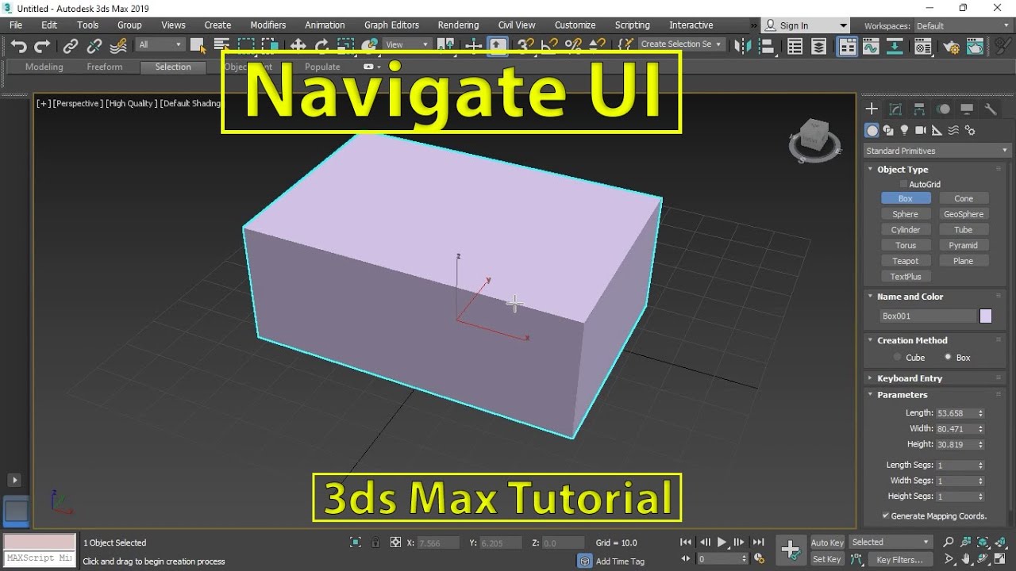Open the Curve Editor icon
The height and width of the screenshot is (571, 1016).
click(x=871, y=47)
